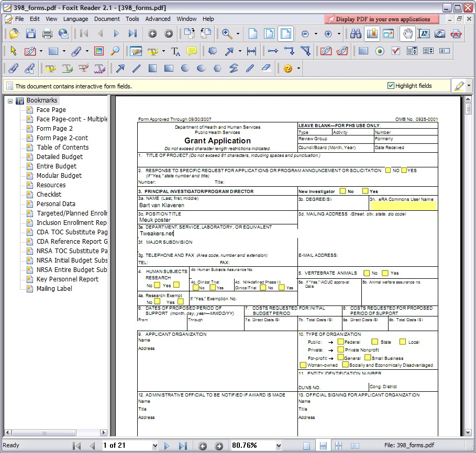Click the Save disk icon
The image size is (476, 453).
[x=30, y=34]
